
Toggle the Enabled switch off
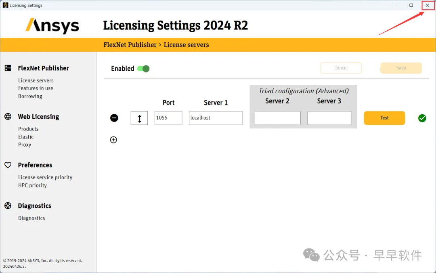pyautogui.click(x=143, y=69)
